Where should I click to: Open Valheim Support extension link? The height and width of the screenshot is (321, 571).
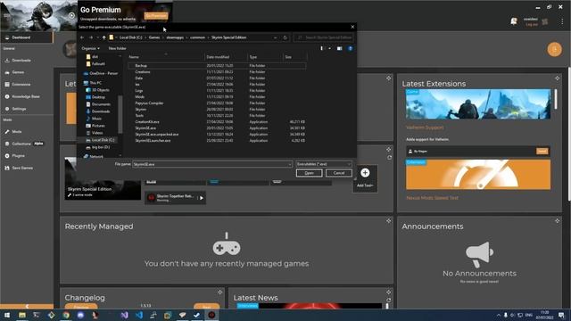425,128
